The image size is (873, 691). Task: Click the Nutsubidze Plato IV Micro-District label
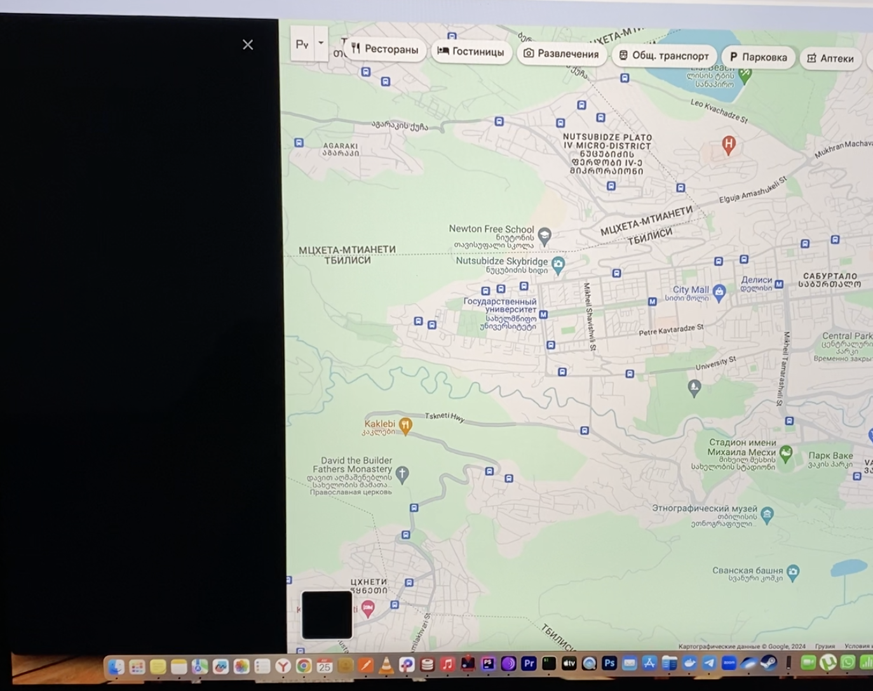click(x=607, y=154)
